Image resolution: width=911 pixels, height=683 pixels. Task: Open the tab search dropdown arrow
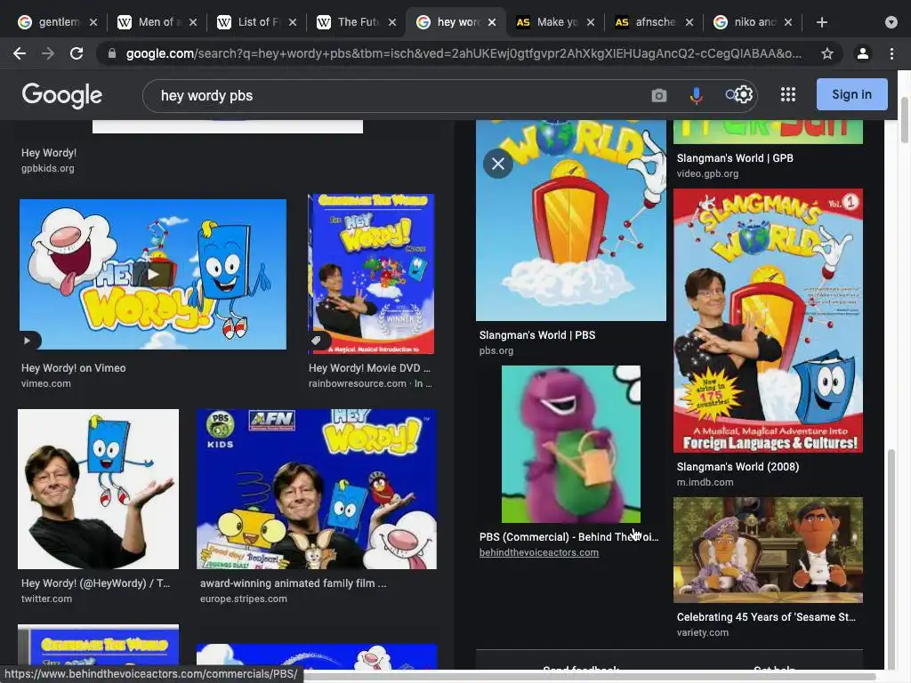[891, 22]
